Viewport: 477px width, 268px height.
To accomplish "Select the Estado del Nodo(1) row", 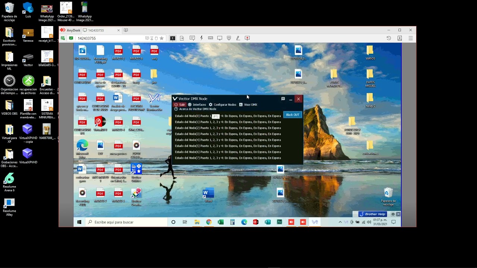I will (x=228, y=122).
